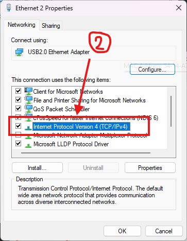187x241 pixels.
Task: Disable the QoS Packet Scheduler checkbox
Action: click(18, 109)
